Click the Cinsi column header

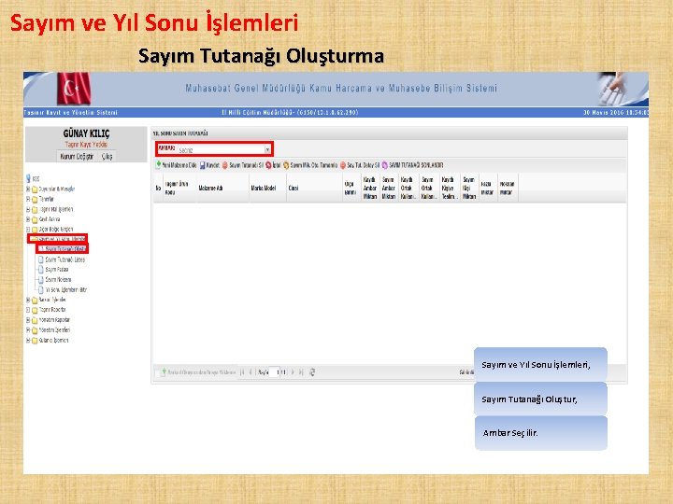tap(314, 189)
